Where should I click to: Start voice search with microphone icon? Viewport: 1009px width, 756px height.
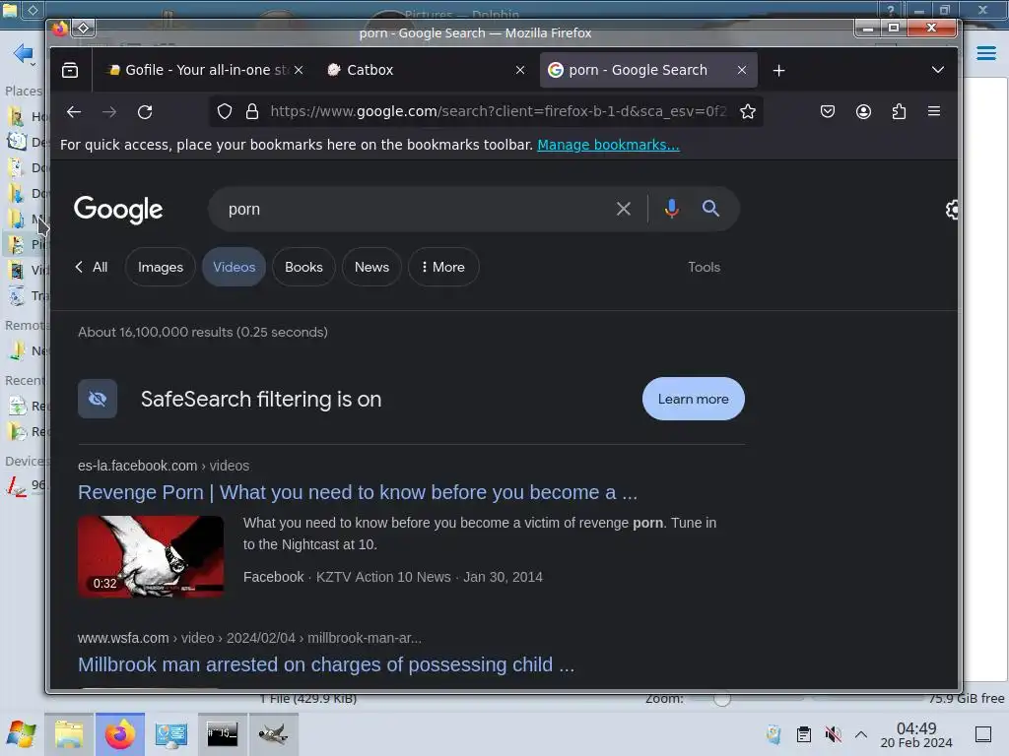coord(671,209)
